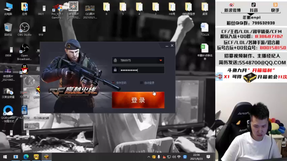Screen dimensions: 287x161
Task: Click the blue Q tray icon
Action: point(185,157)
